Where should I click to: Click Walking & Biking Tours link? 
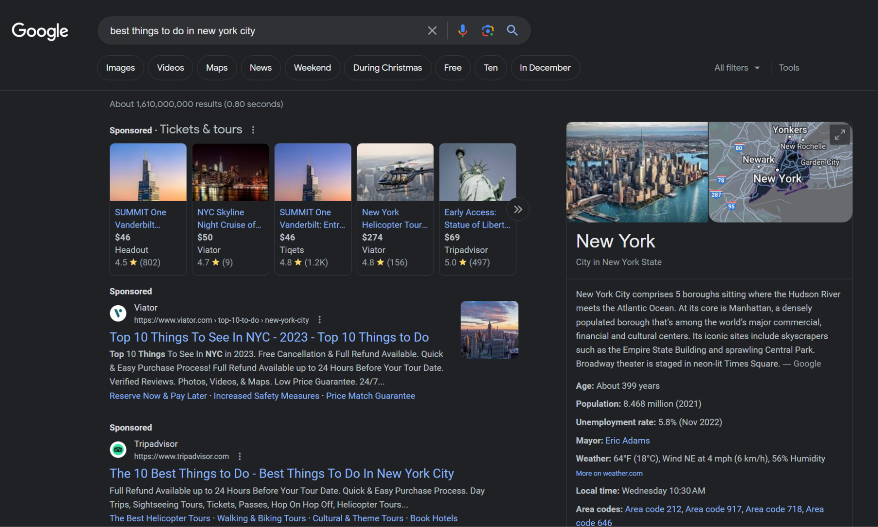[x=261, y=518]
